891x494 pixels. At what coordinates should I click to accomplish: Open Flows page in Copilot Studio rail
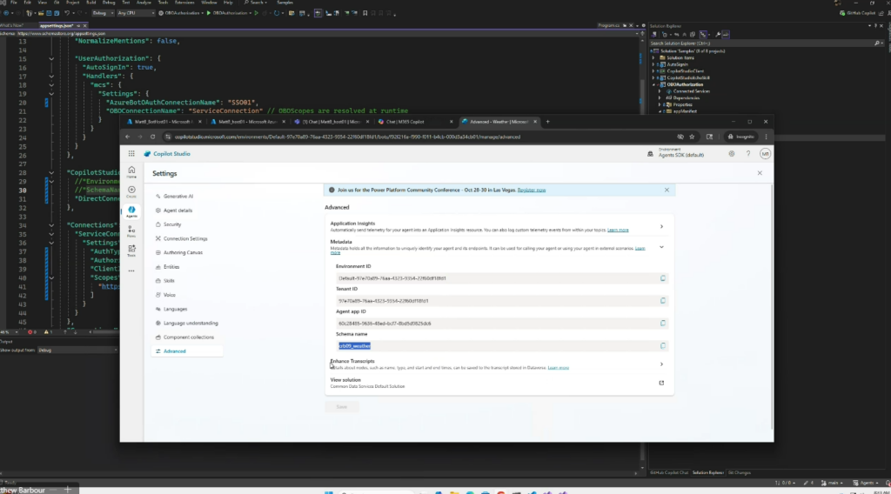click(x=131, y=231)
